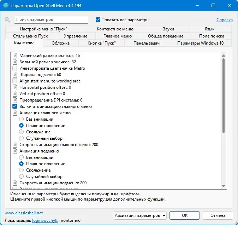Enable Align start menu to working area

[14, 81]
